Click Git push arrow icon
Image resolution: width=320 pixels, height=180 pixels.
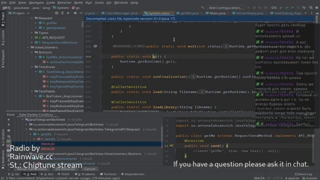click(x=292, y=8)
